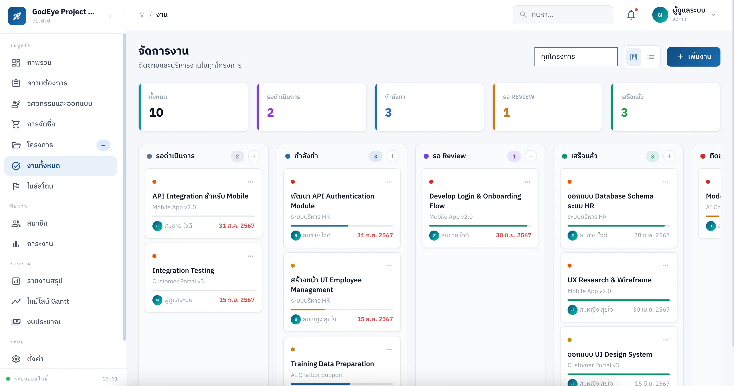Open options on ออกแบบ Database Schema card
The height and width of the screenshot is (386, 734).
click(x=666, y=182)
